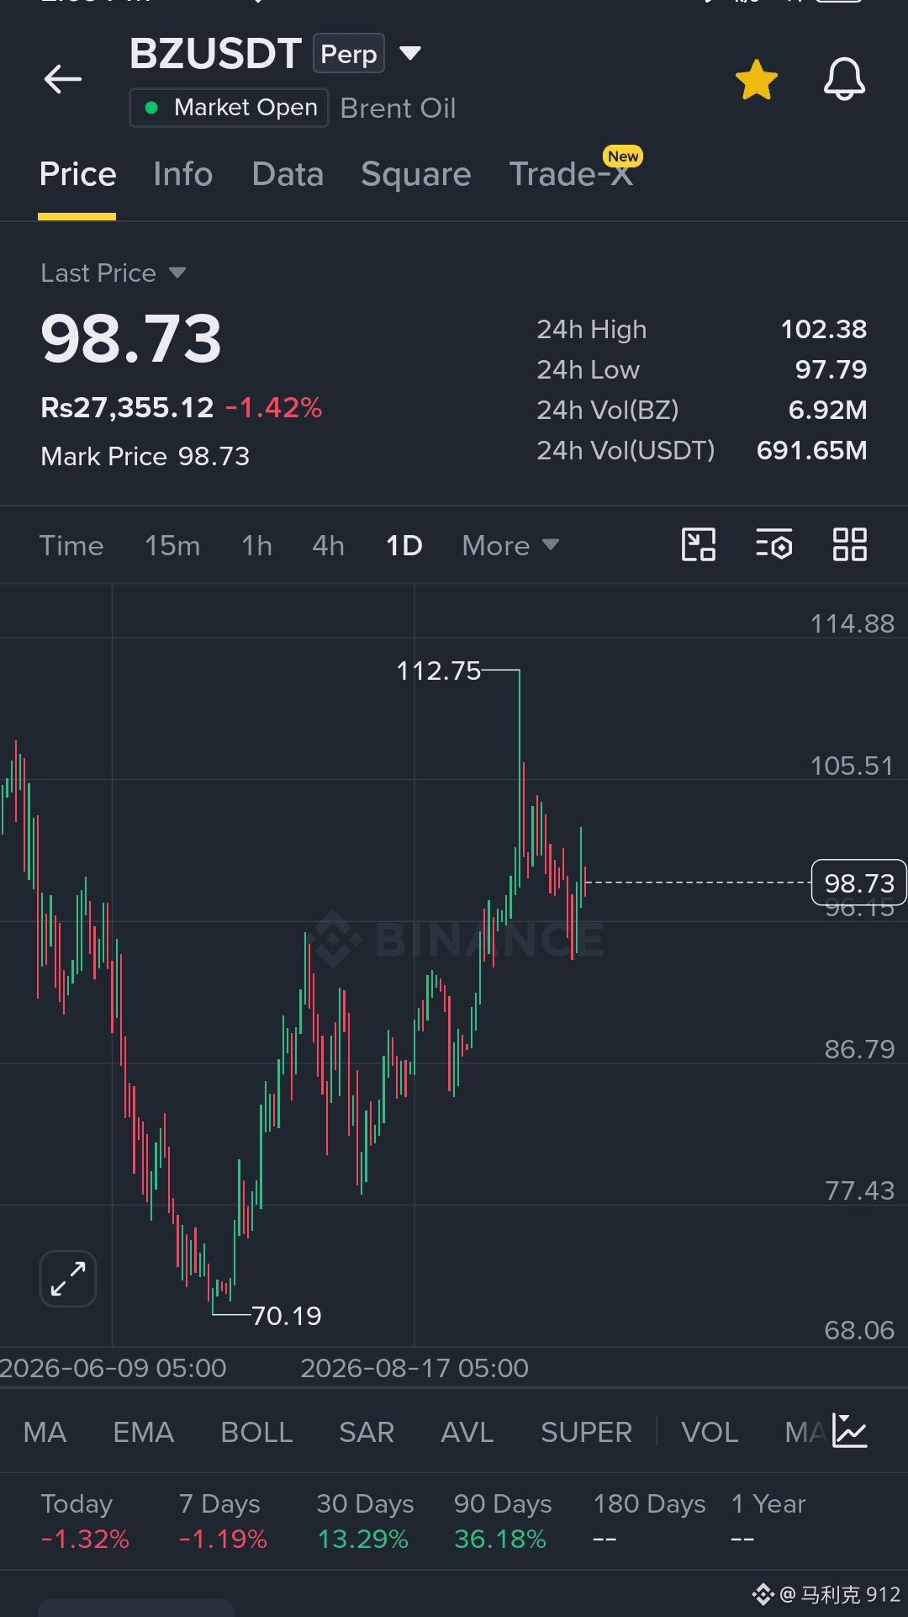Open price alert bell icon
This screenshot has width=908, height=1617.
pyautogui.click(x=844, y=80)
